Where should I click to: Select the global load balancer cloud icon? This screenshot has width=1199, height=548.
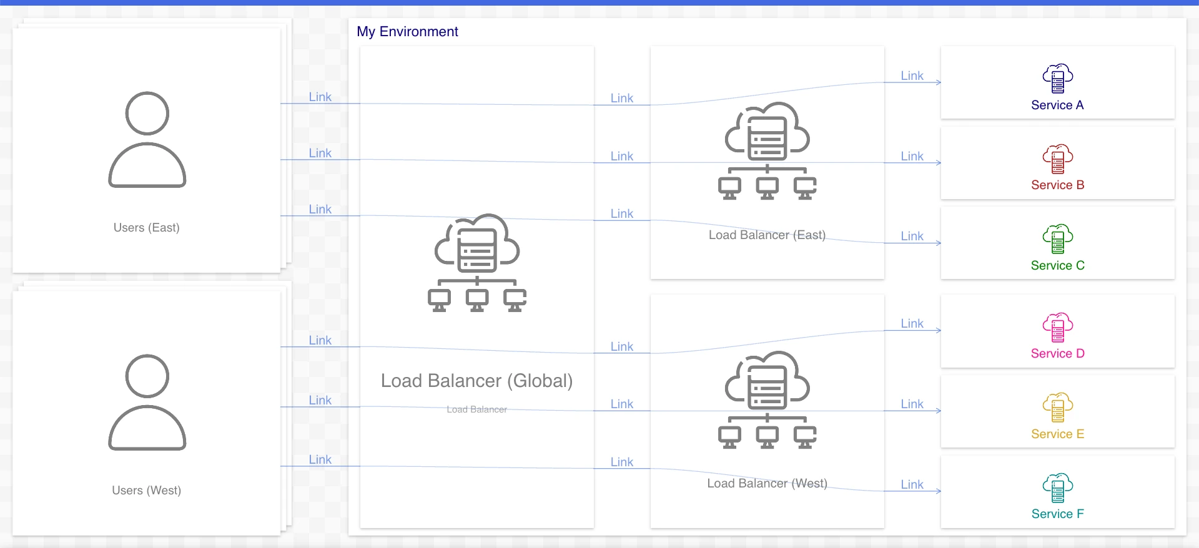(x=477, y=263)
